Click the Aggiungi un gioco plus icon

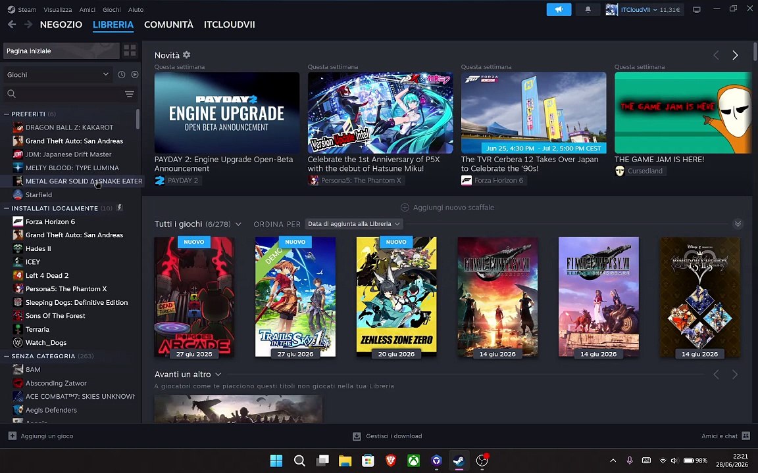pyautogui.click(x=13, y=436)
